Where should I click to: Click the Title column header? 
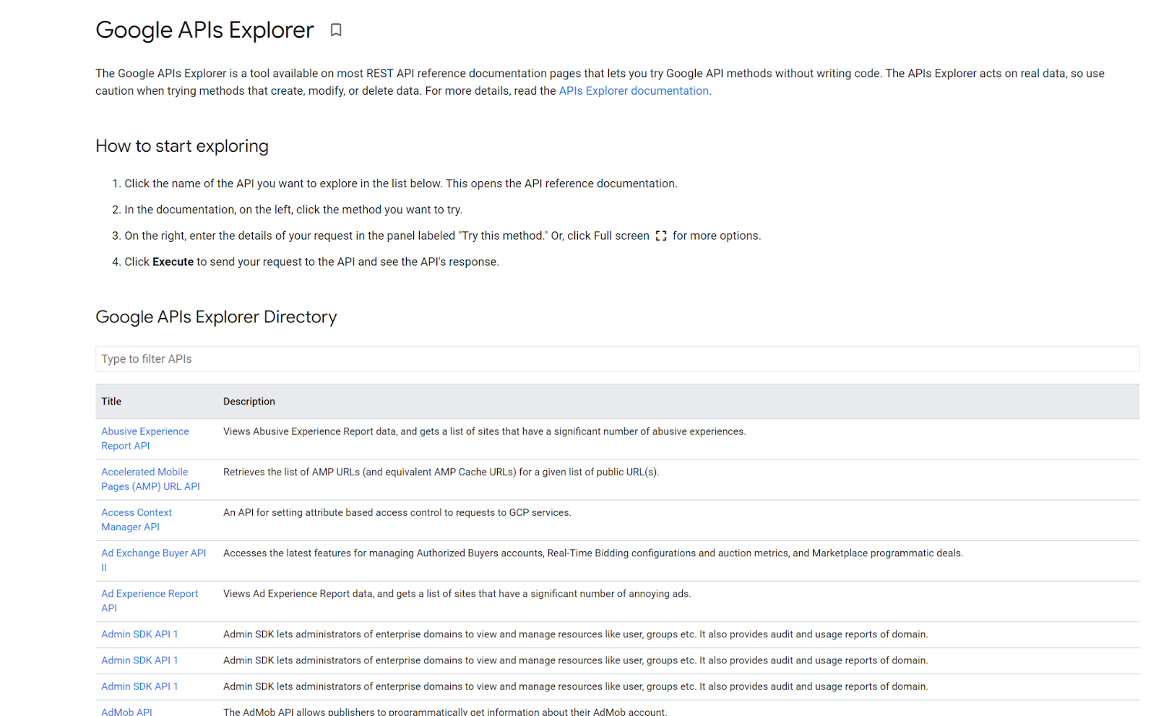click(x=111, y=401)
